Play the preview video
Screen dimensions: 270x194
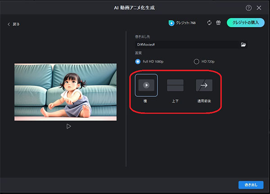(68, 126)
